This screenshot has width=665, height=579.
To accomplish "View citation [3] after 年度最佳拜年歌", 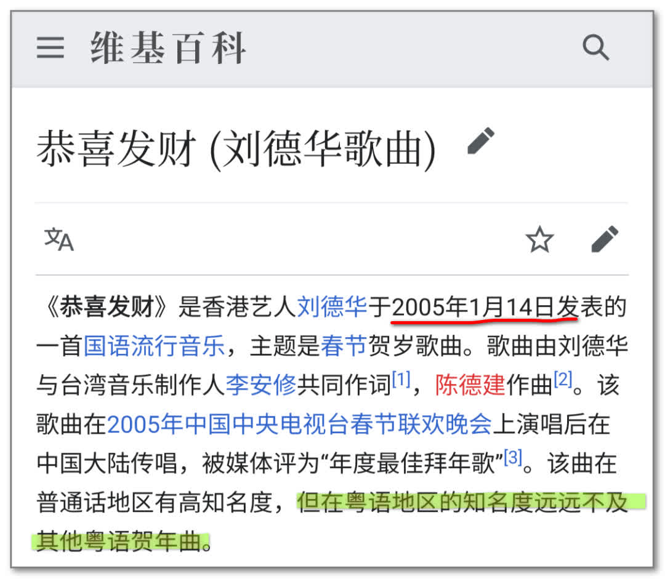I will pos(513,458).
